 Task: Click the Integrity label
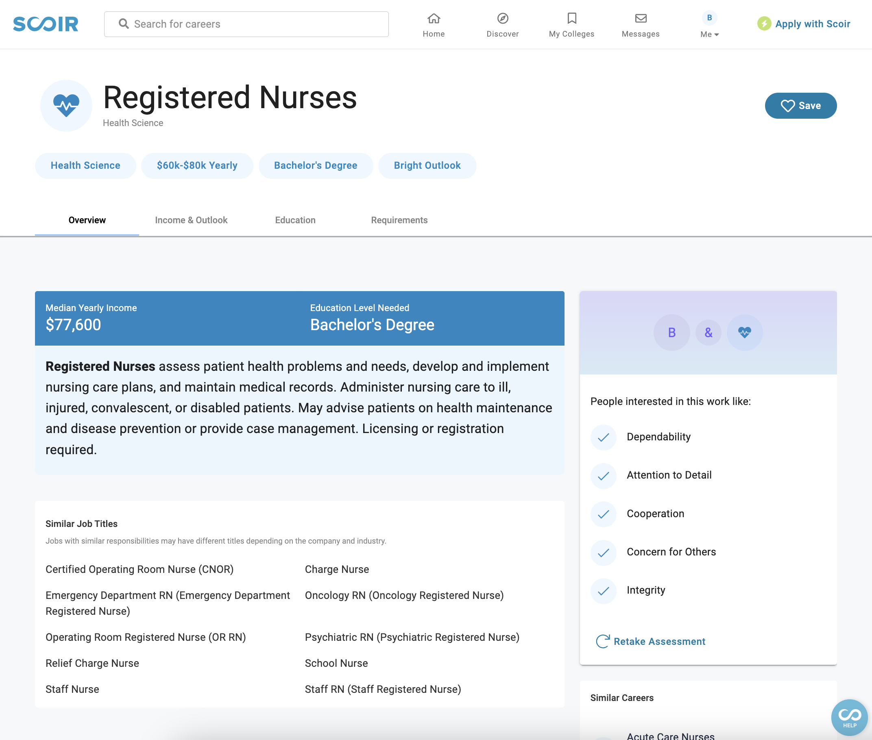pyautogui.click(x=646, y=591)
